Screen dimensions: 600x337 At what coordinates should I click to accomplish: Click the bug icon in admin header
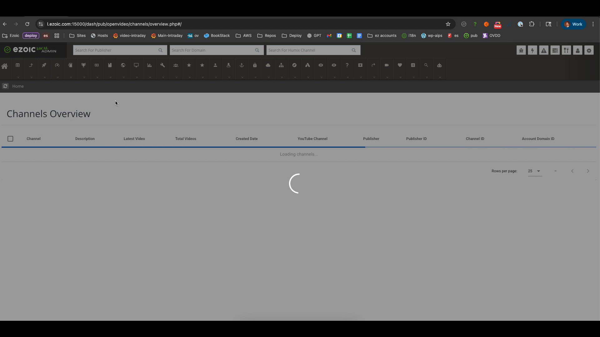[521, 50]
